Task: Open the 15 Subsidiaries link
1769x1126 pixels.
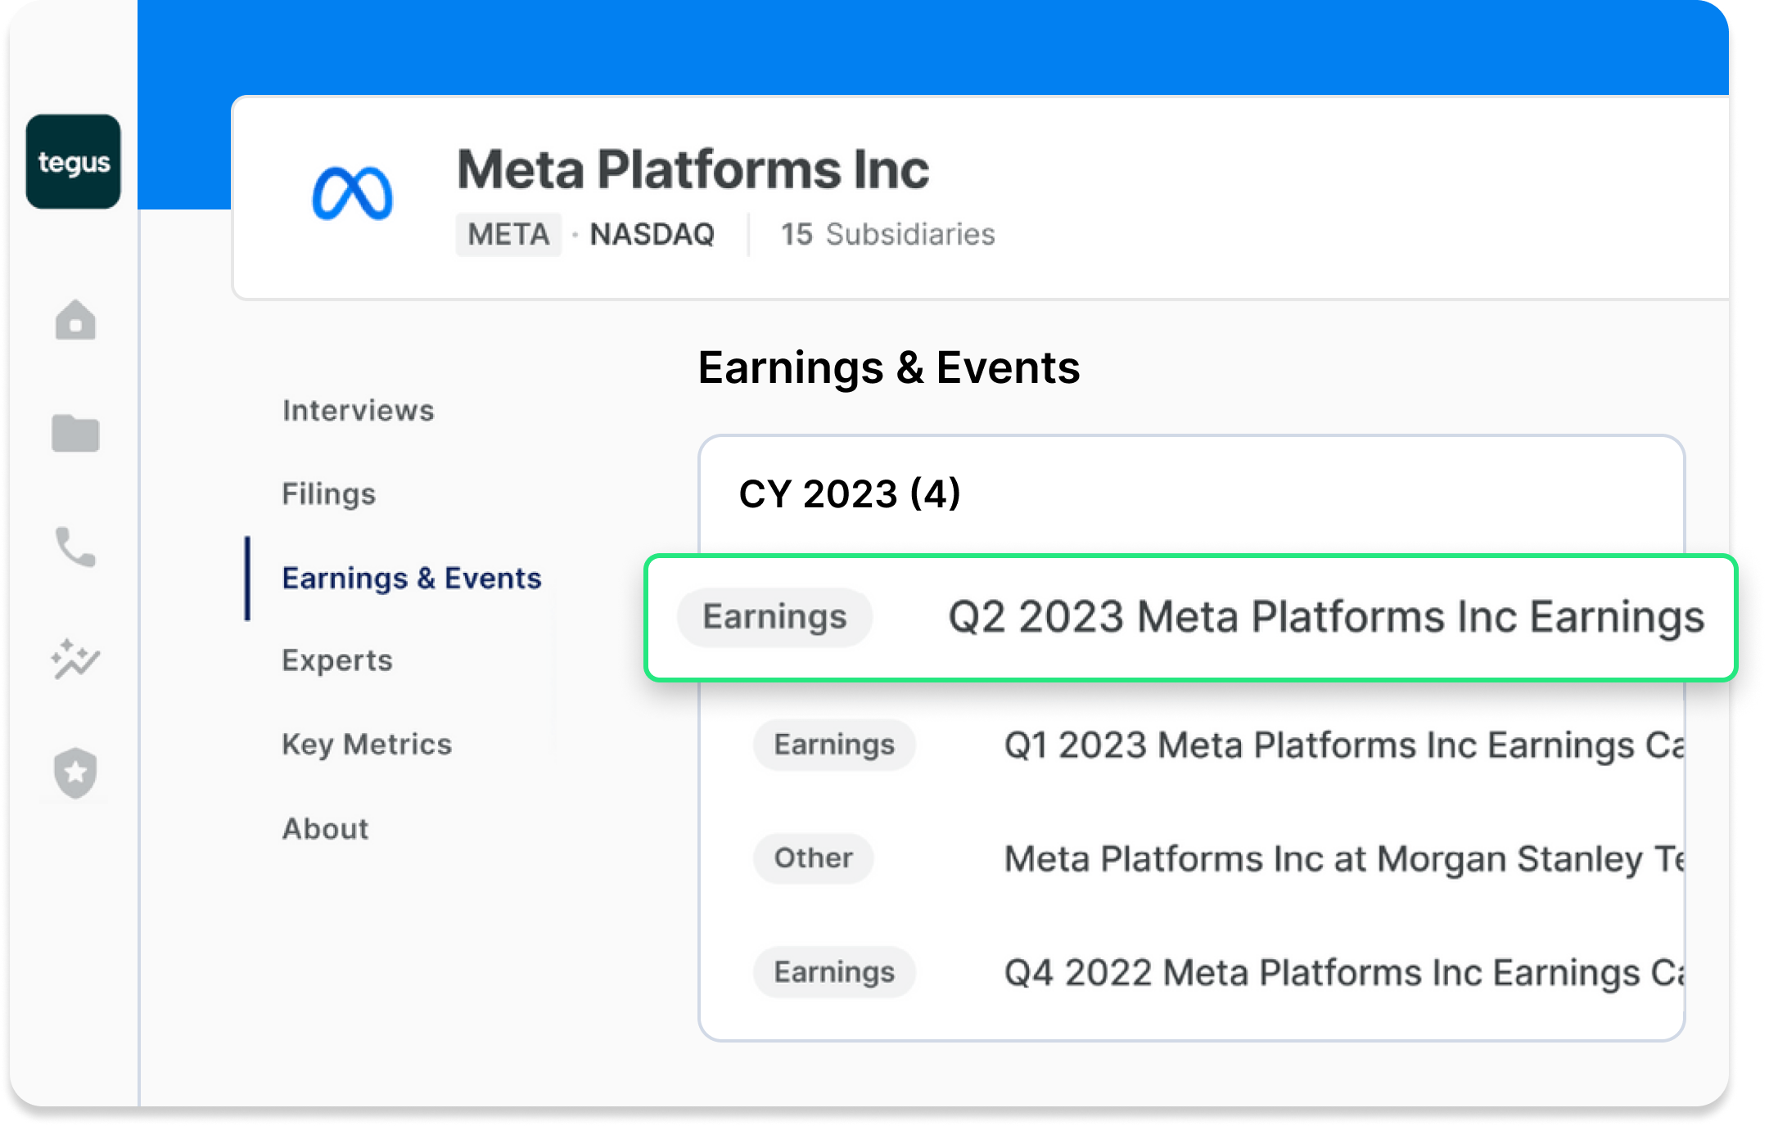Action: pyautogui.click(x=888, y=235)
